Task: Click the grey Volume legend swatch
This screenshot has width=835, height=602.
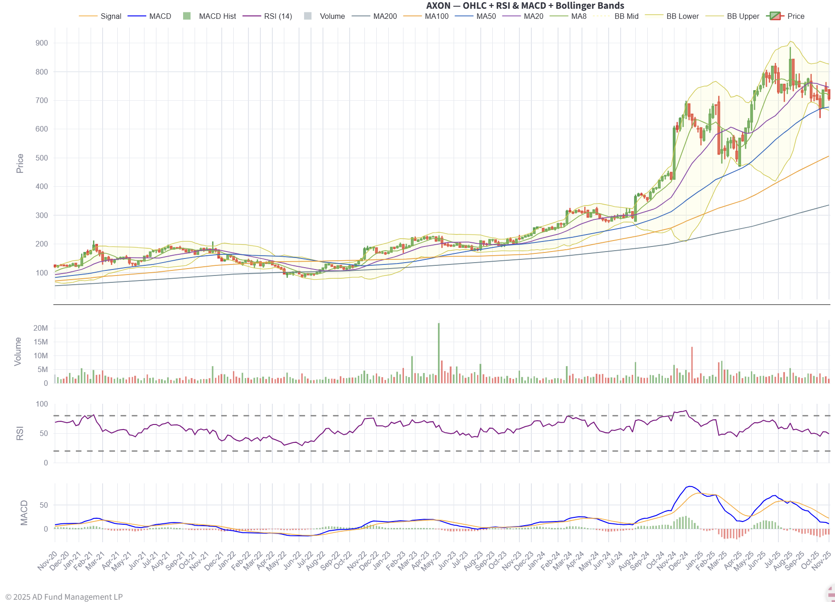Action: (308, 16)
